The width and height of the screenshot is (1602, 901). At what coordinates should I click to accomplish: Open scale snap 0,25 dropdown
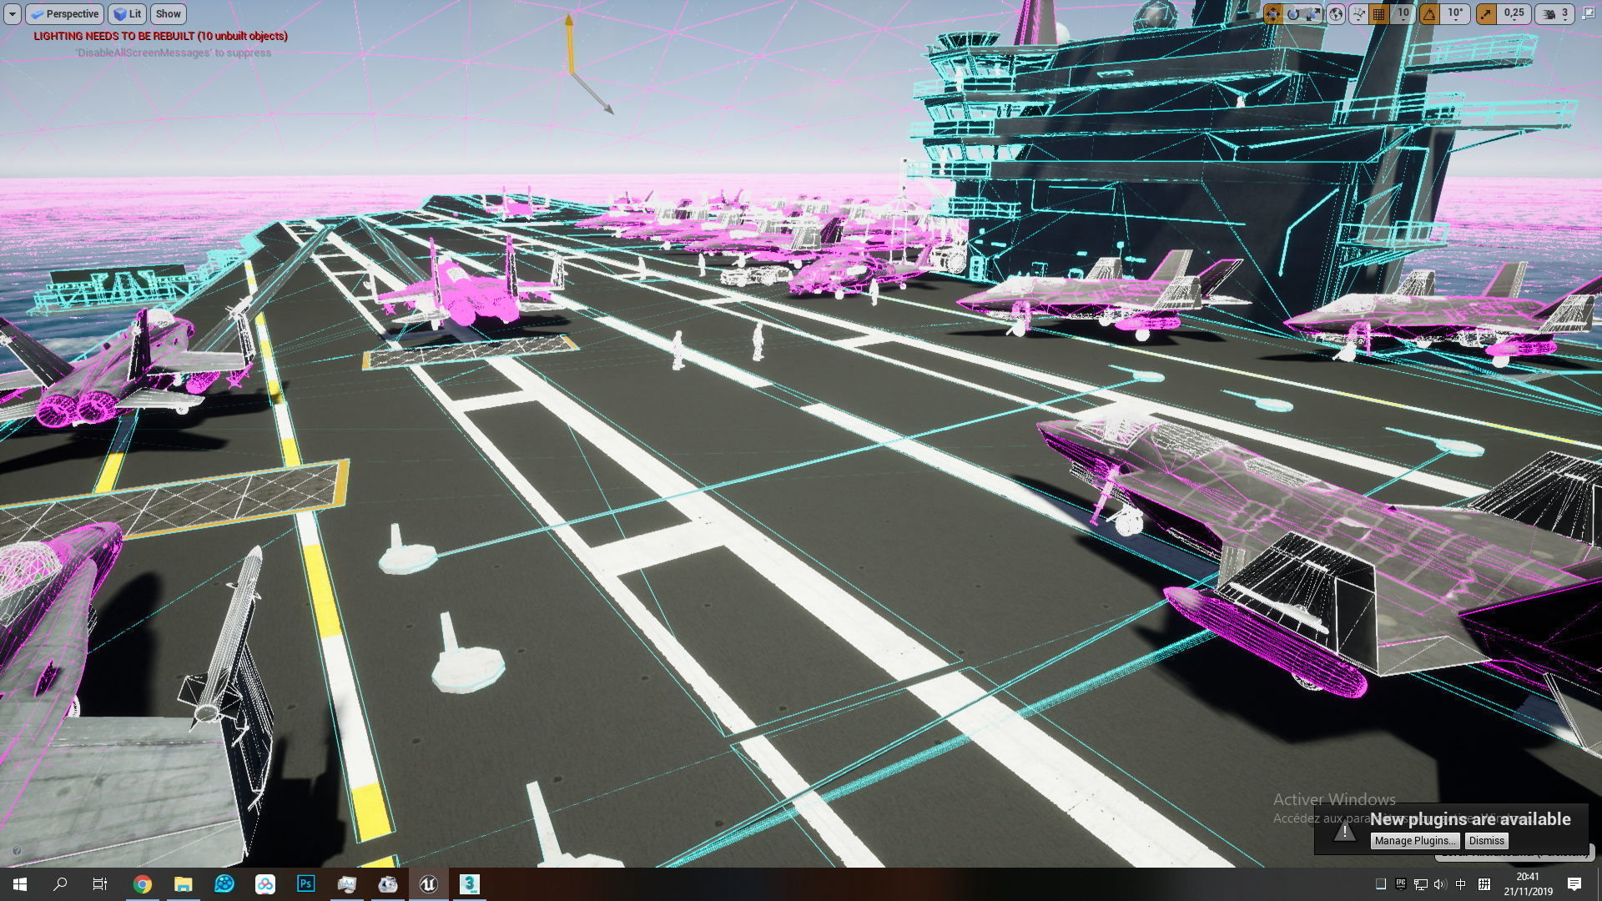pos(1514,14)
